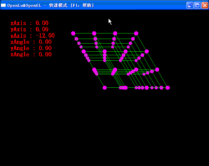Click the title bar text OpenLu&OpenGL
This screenshot has height=166, width=209.
tap(24, 6)
